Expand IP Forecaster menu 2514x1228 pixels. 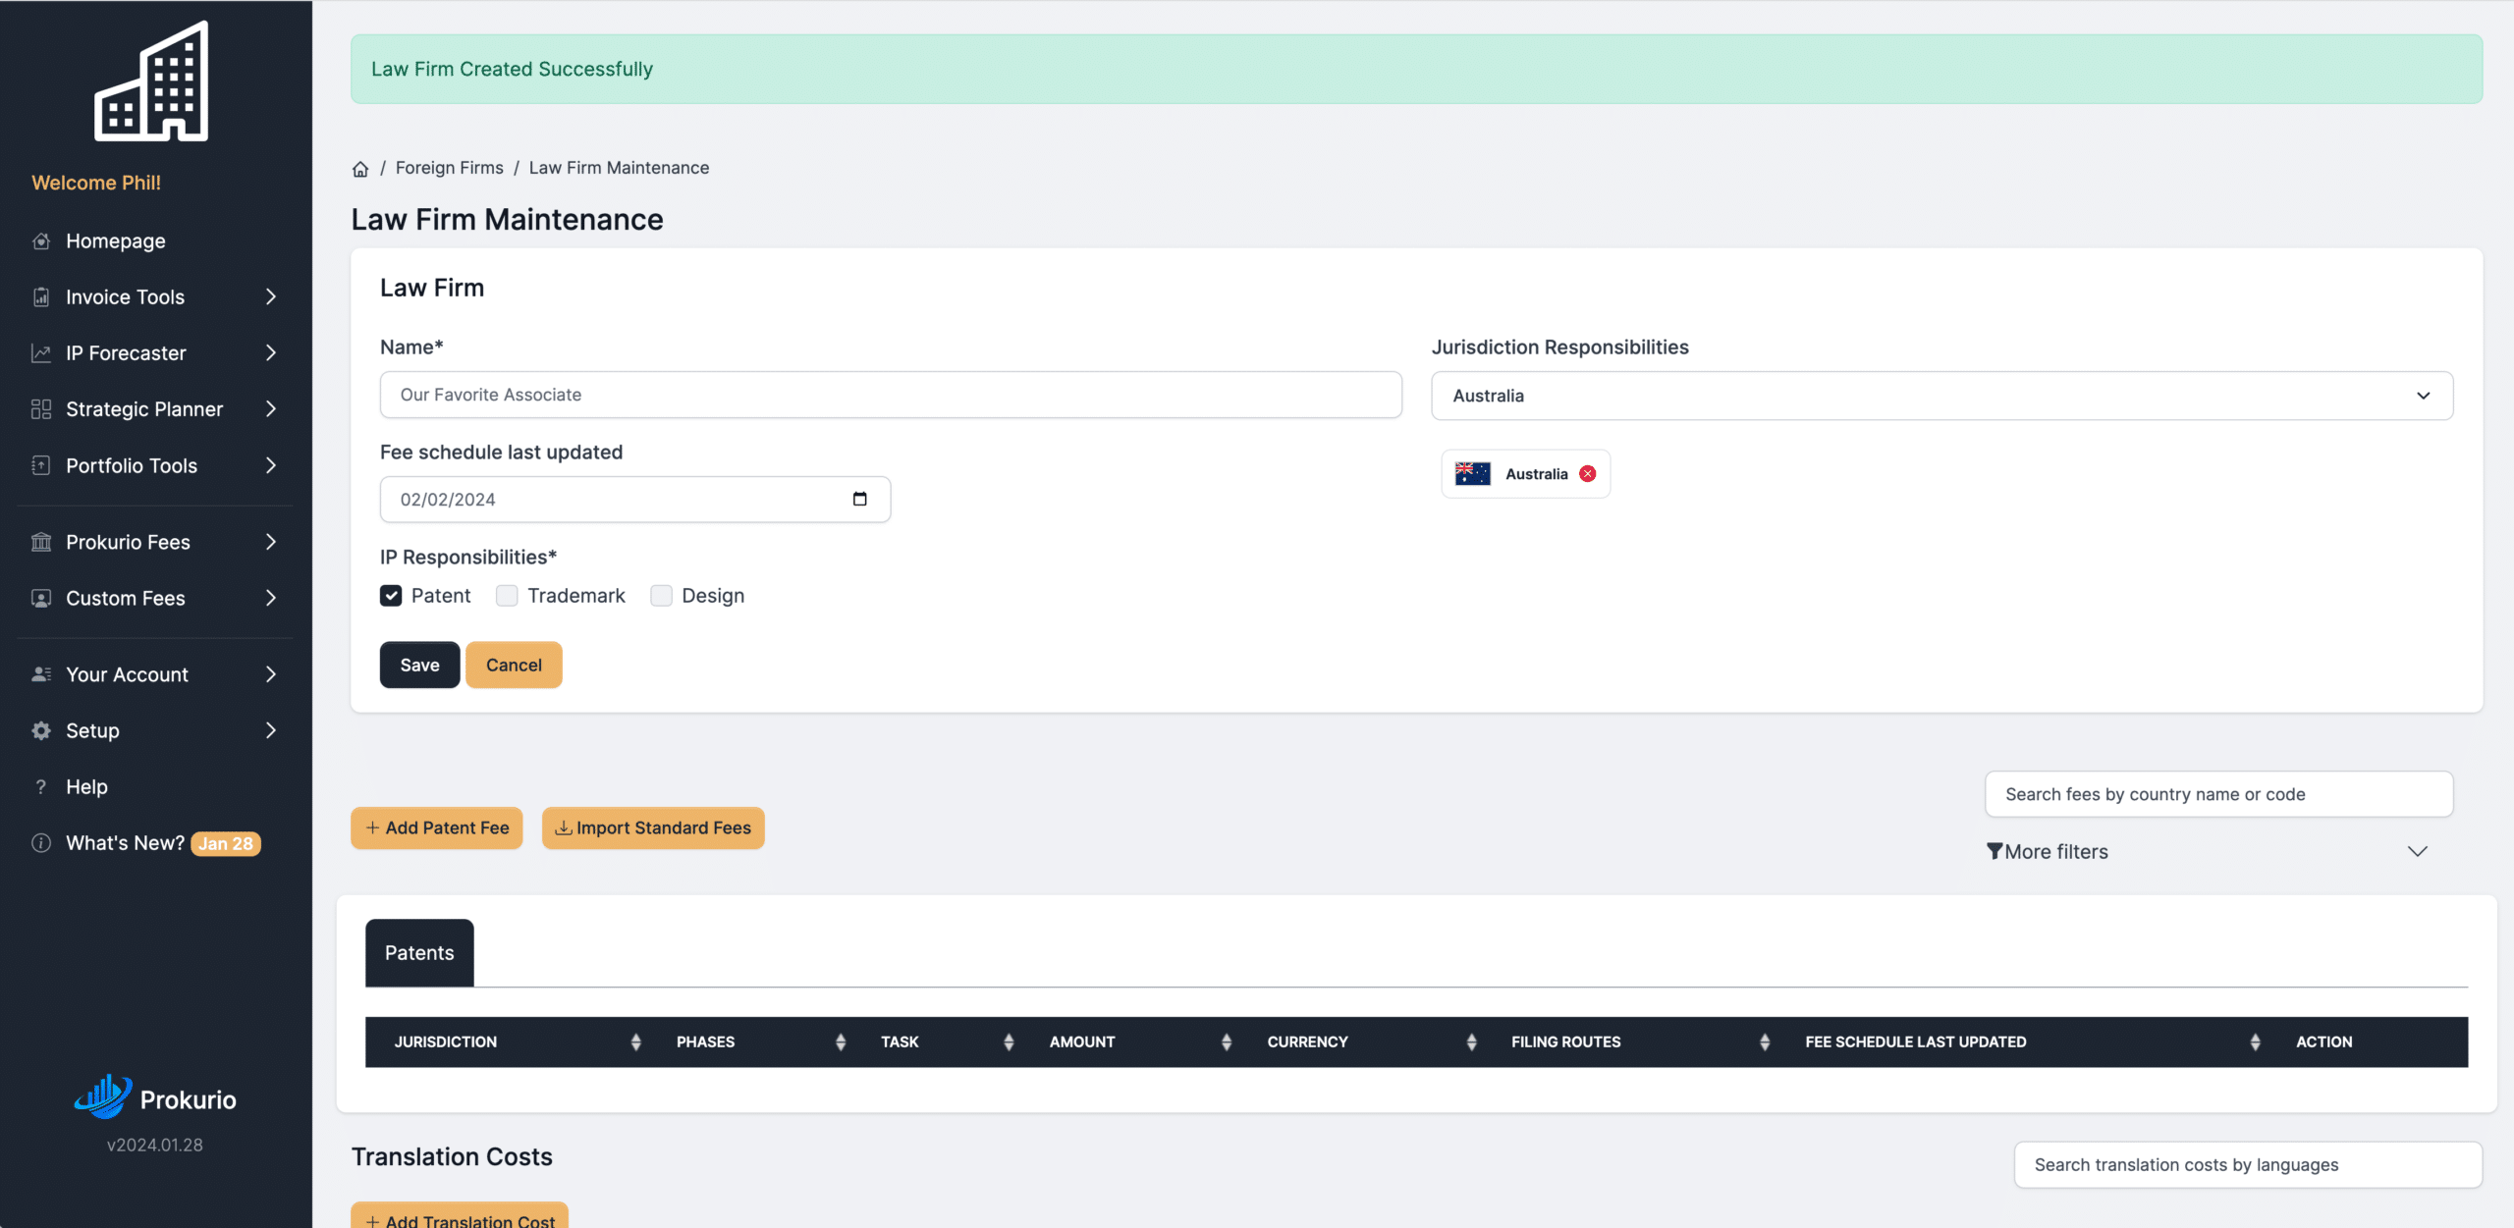pos(155,352)
